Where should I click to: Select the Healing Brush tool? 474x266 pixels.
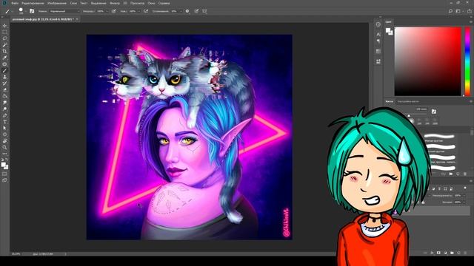point(4,64)
